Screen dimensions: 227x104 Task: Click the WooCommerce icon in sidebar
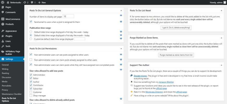(3, 19)
